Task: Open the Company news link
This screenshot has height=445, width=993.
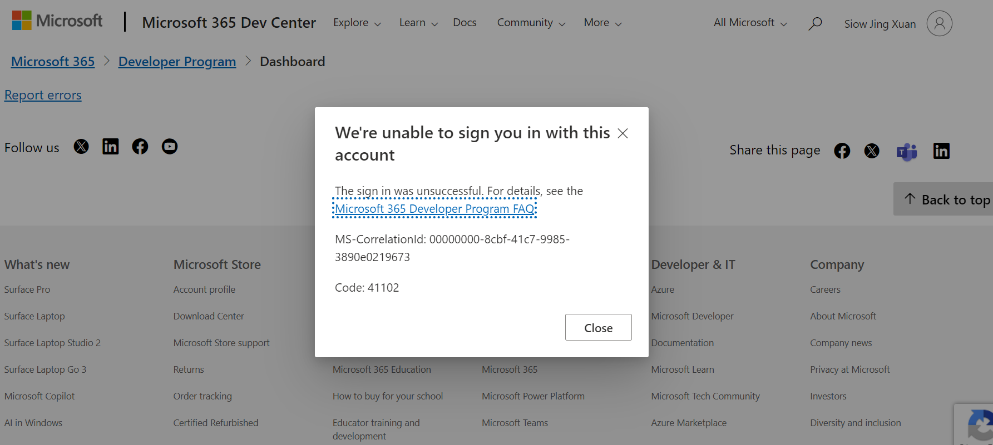Action: (841, 343)
